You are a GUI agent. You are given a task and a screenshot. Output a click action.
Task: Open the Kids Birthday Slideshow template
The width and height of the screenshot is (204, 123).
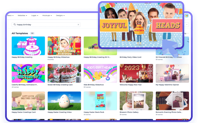pyautogui.click(x=100, y=73)
